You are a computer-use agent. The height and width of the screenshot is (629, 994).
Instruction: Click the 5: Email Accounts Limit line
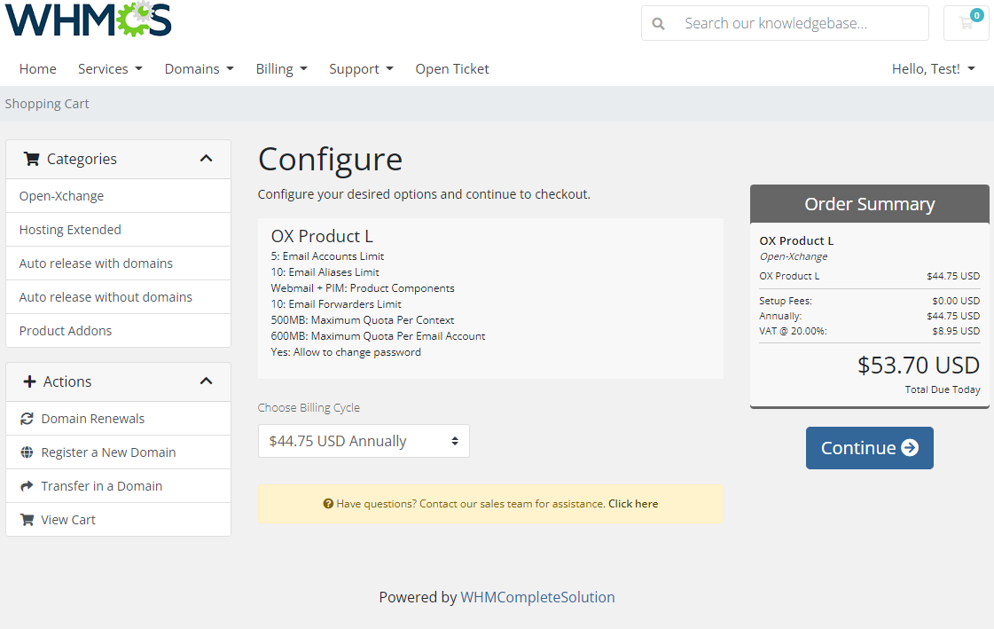(x=327, y=256)
